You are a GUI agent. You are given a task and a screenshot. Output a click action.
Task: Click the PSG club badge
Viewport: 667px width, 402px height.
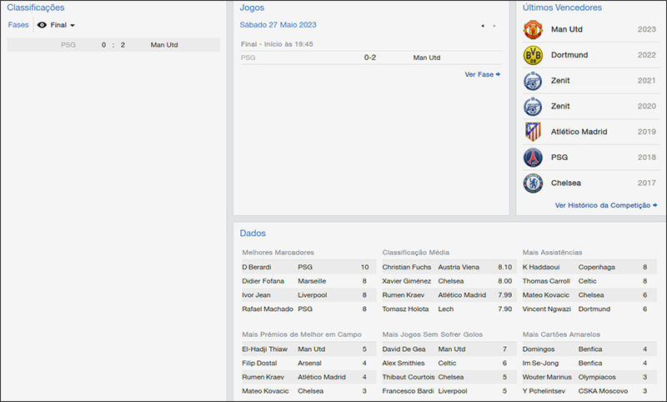(x=533, y=157)
